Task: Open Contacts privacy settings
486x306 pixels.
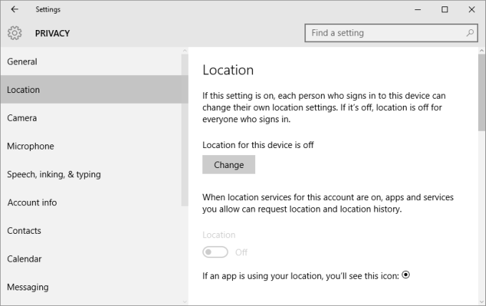Action: pos(24,231)
